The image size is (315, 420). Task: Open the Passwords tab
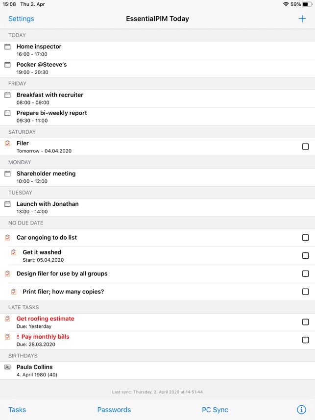[x=114, y=410]
